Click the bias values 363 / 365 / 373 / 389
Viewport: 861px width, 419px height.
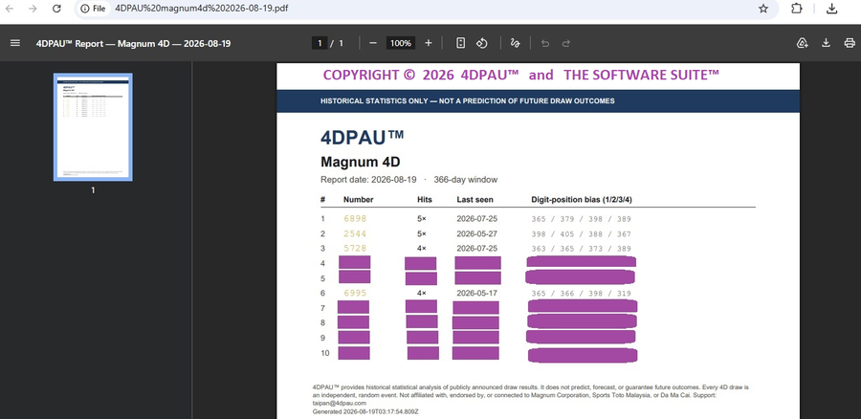[x=581, y=249]
